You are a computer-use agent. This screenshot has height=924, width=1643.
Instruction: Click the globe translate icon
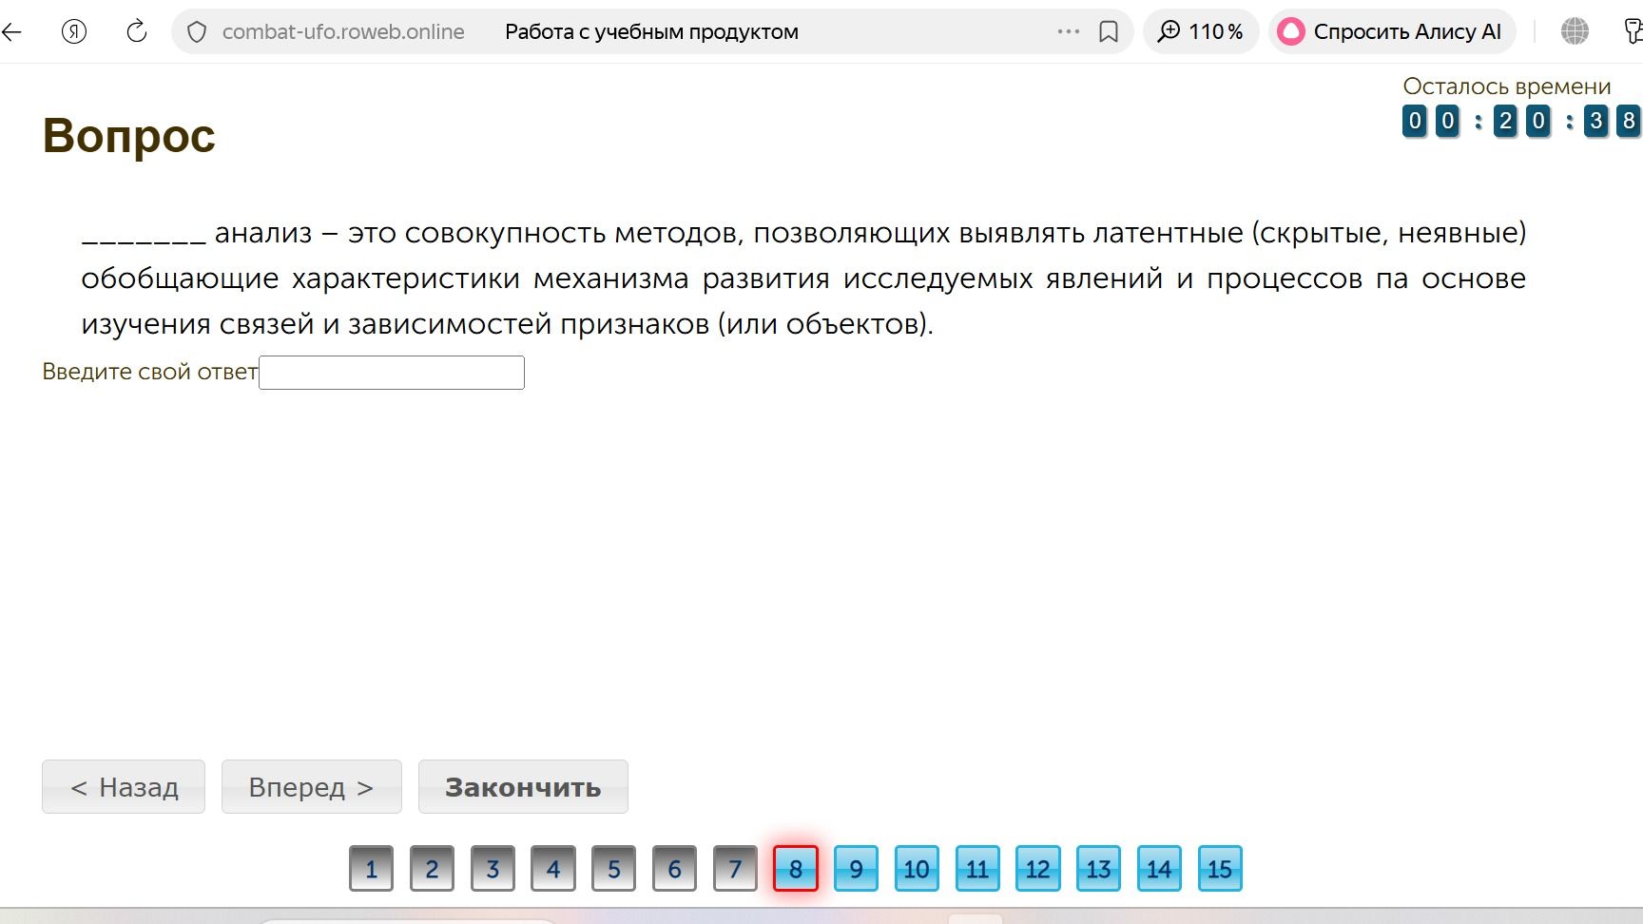pos(1575,31)
